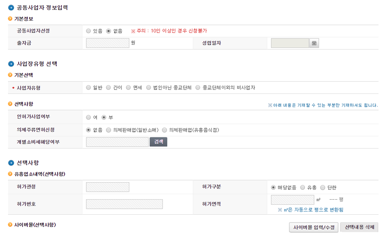The height and width of the screenshot is (242, 383).
Task: Open the calendar picker for 성립일자
Action: 314,43
